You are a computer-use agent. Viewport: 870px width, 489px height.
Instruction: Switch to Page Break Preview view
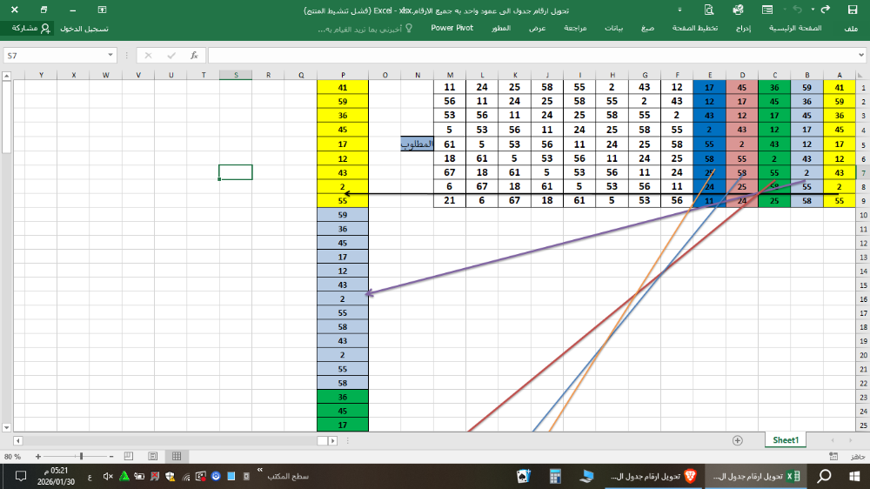(128, 456)
